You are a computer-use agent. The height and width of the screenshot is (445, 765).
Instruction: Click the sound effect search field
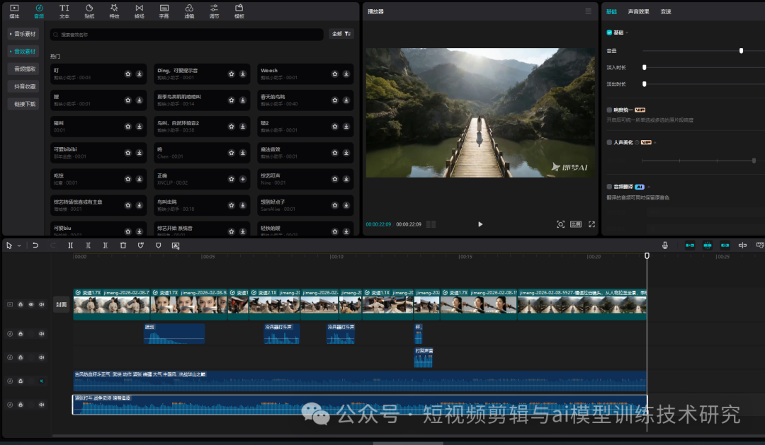click(x=186, y=35)
